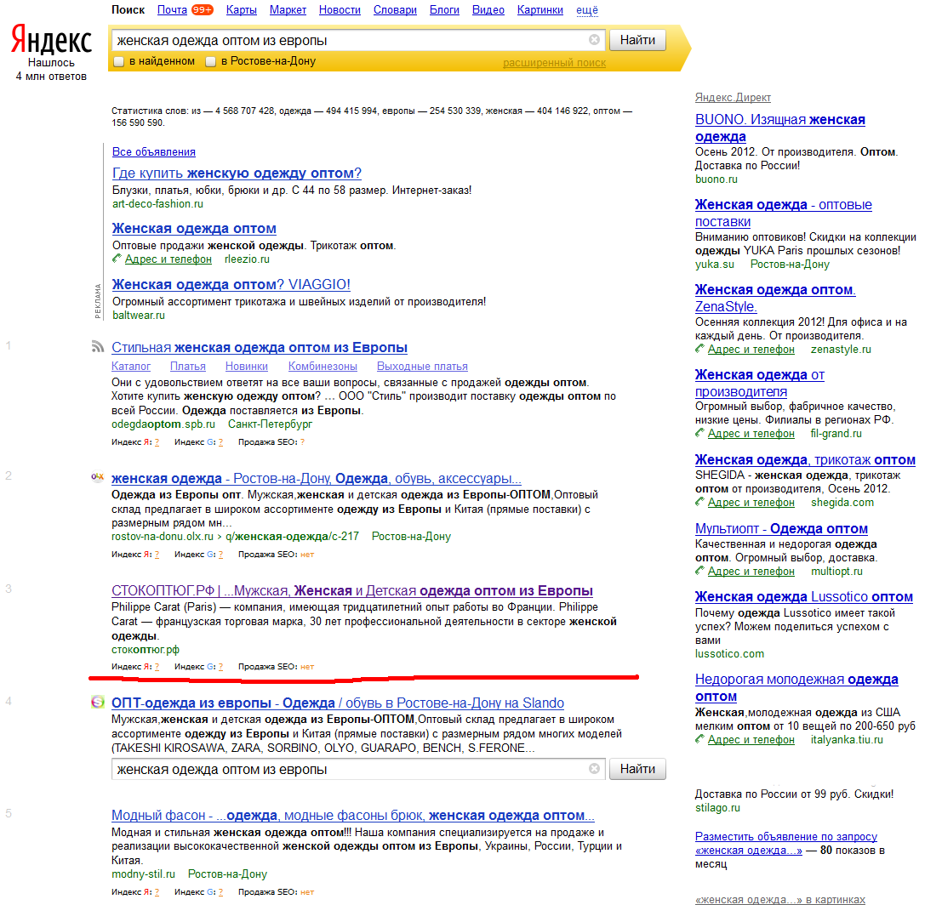This screenshot has height=905, width=942.
Task: Open the 'Женская одежда оптом. ZenaStyle.' ad
Action: (775, 298)
